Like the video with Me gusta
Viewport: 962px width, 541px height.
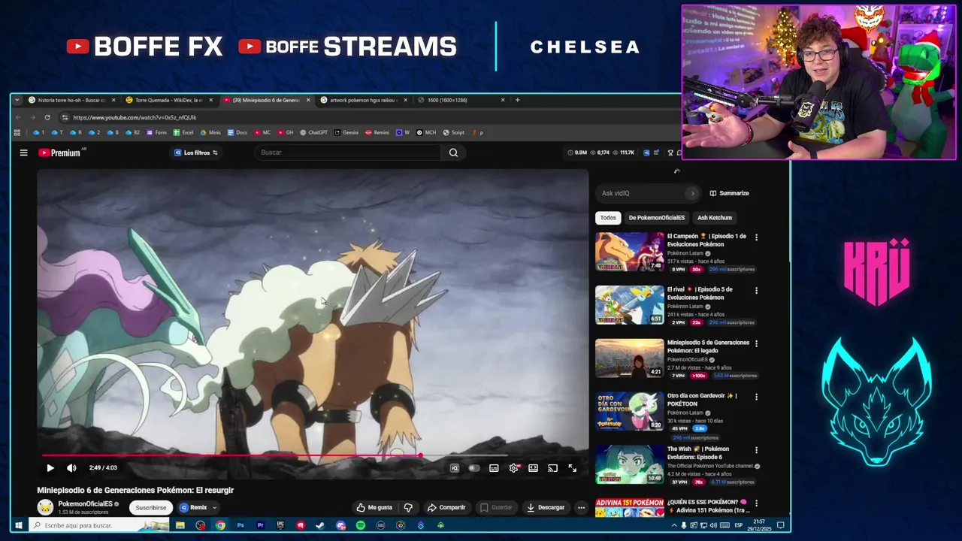point(374,507)
